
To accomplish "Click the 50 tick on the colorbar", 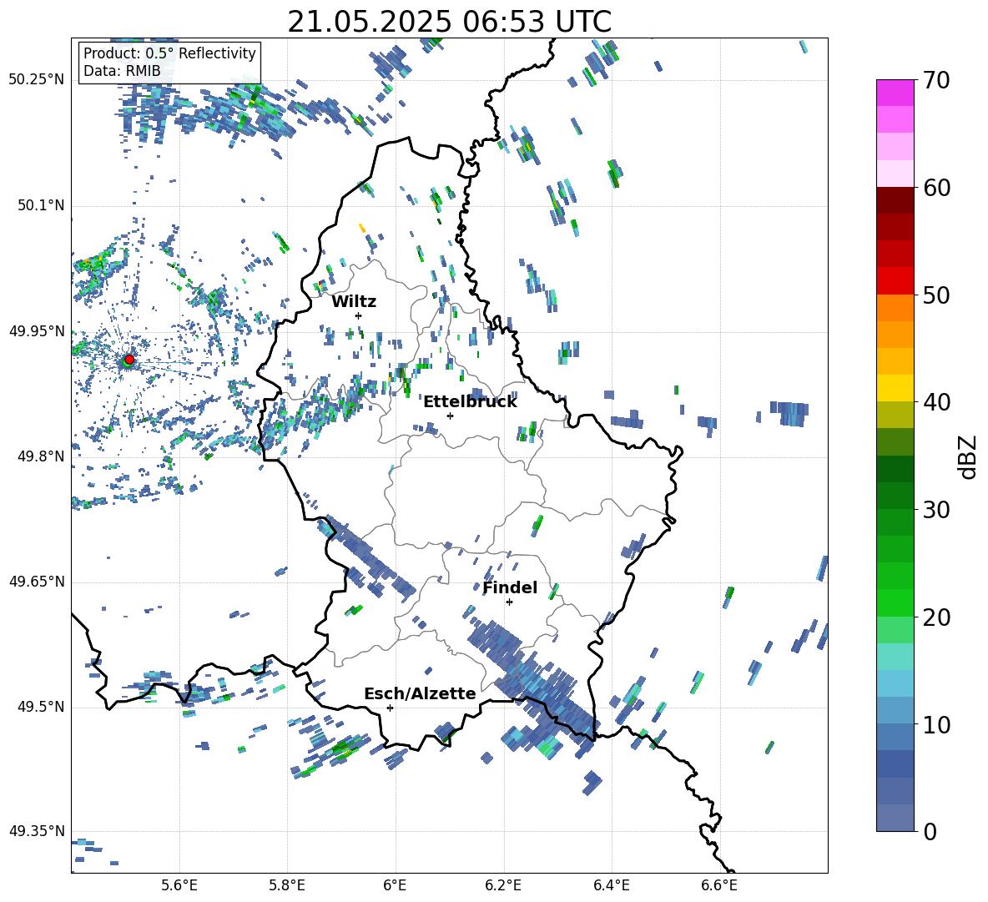I will click(936, 295).
